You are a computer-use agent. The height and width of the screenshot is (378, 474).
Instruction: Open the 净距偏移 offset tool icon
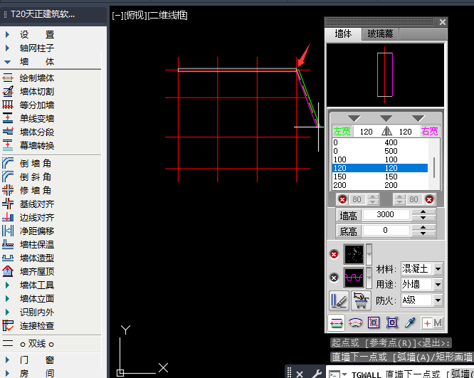[x=8, y=231]
